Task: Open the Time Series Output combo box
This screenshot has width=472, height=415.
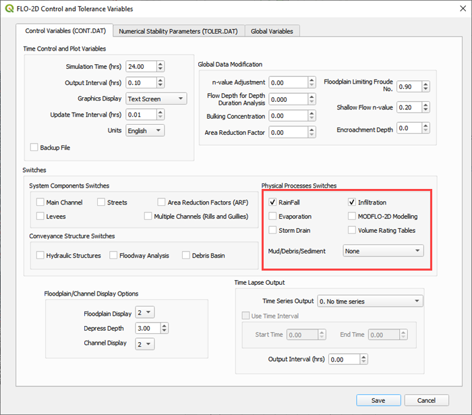Action: (370, 300)
